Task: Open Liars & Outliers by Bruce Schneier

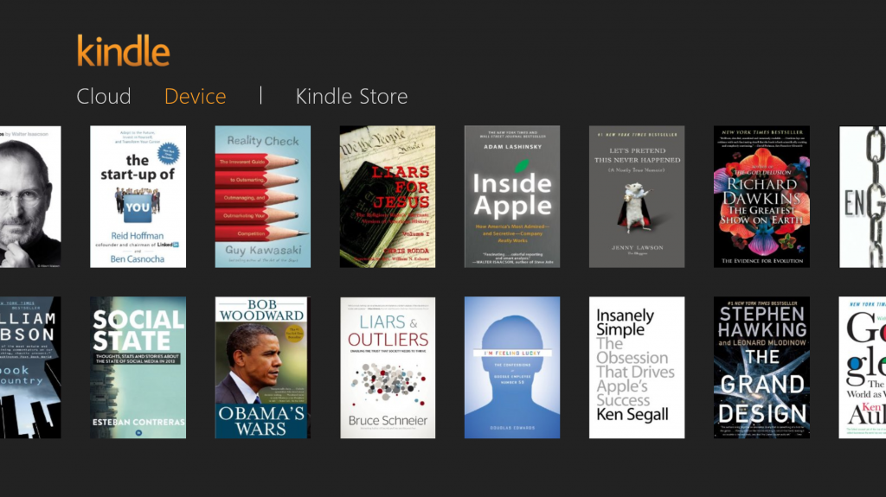Action: click(x=388, y=367)
